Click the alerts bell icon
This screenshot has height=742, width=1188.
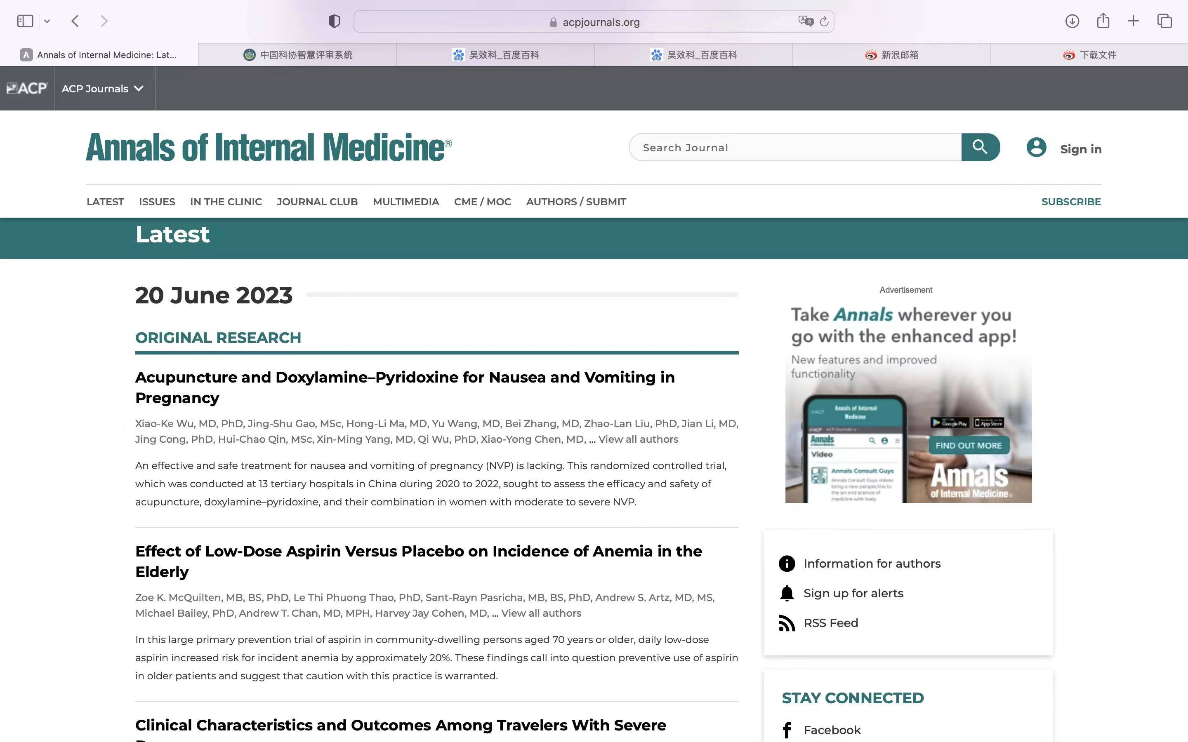tap(787, 593)
